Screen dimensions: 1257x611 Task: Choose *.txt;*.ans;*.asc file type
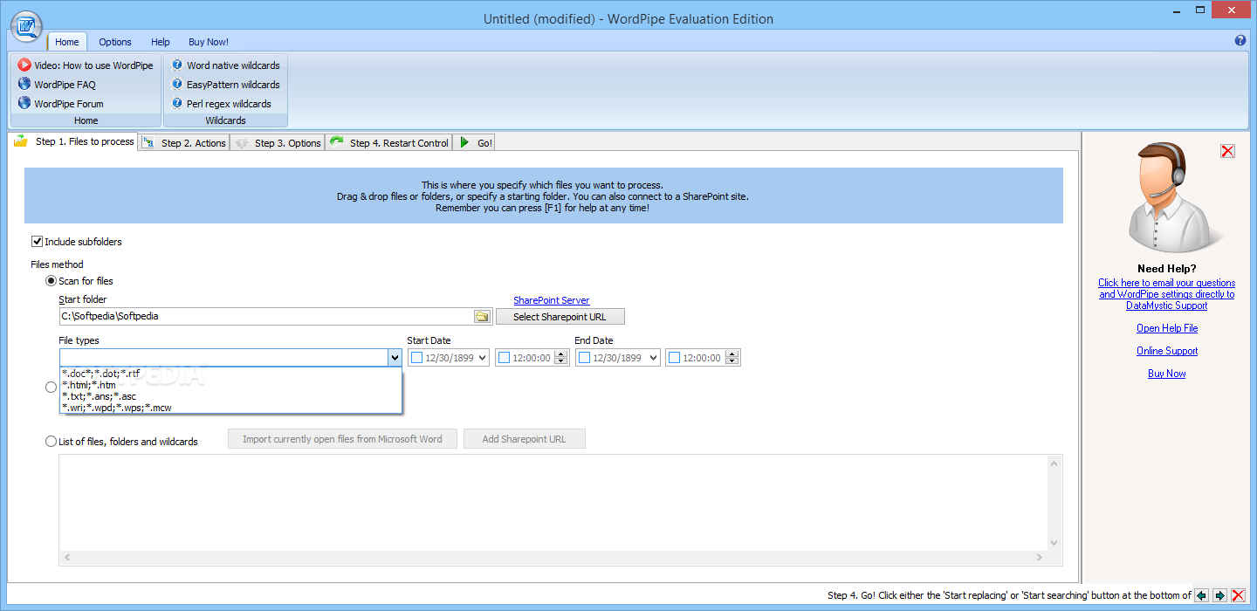click(x=230, y=396)
